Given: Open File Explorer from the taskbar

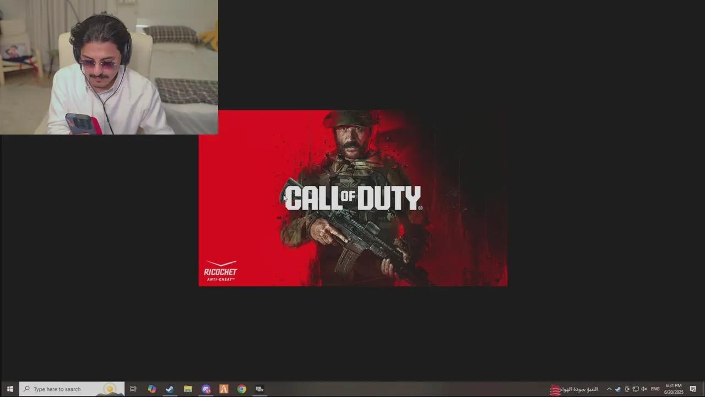Looking at the screenshot, I should coord(188,389).
